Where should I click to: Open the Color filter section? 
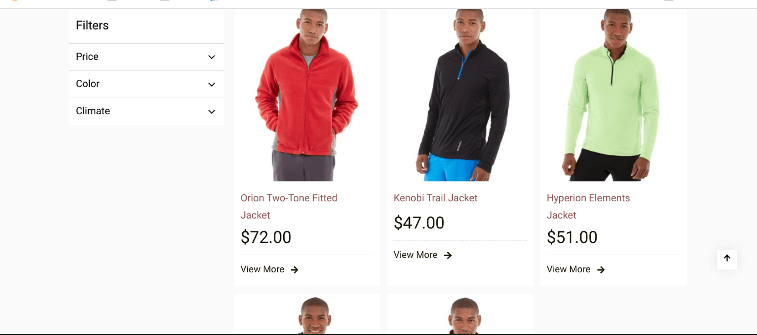(x=146, y=84)
